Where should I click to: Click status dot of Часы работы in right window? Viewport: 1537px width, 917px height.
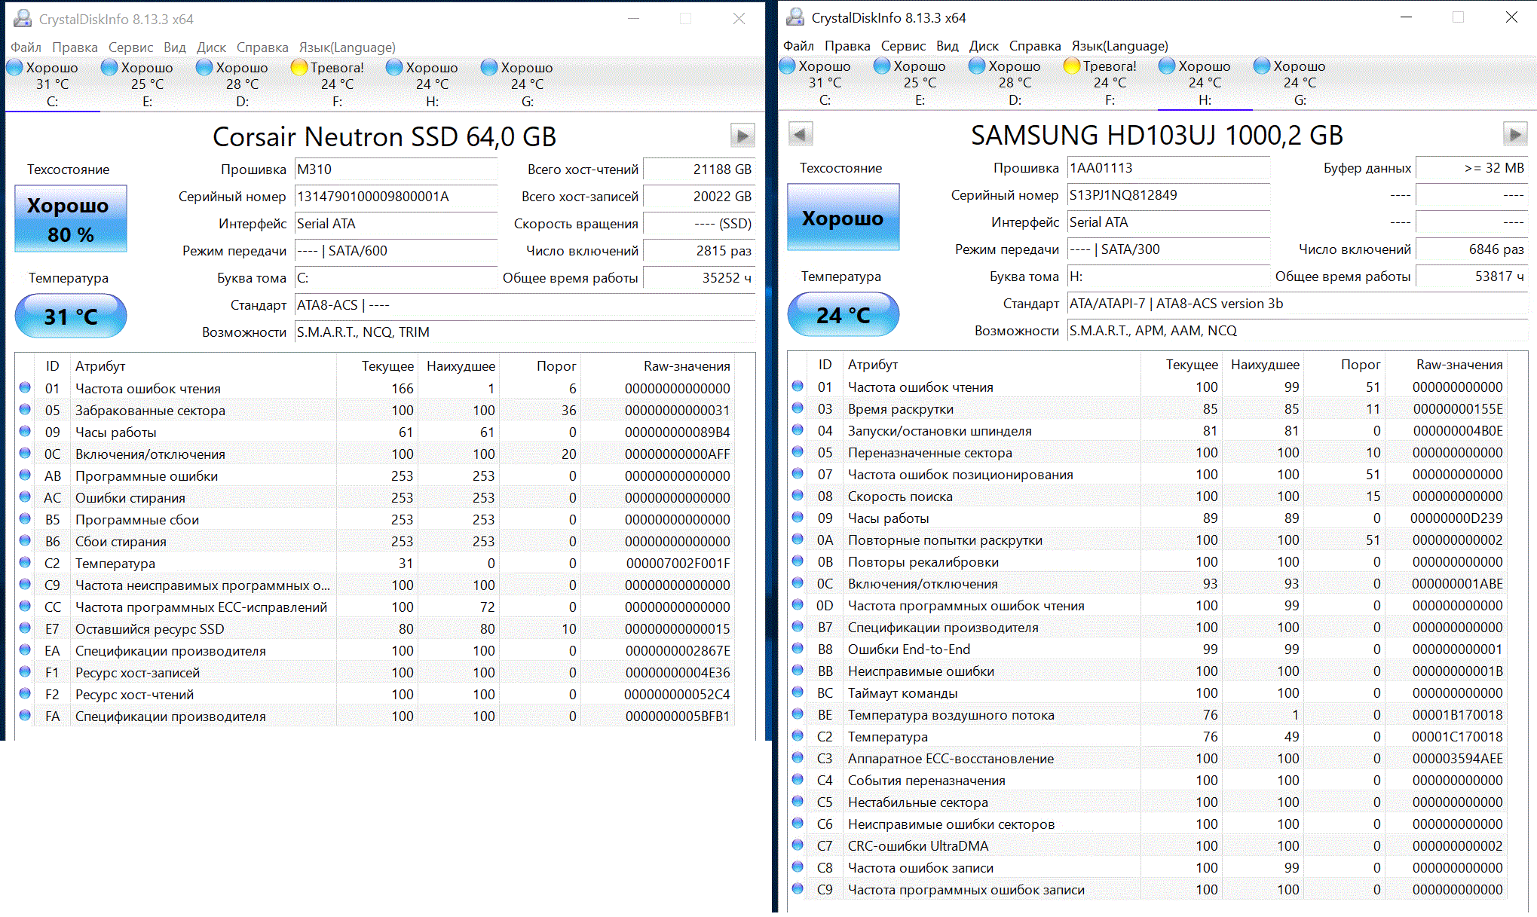click(x=798, y=517)
